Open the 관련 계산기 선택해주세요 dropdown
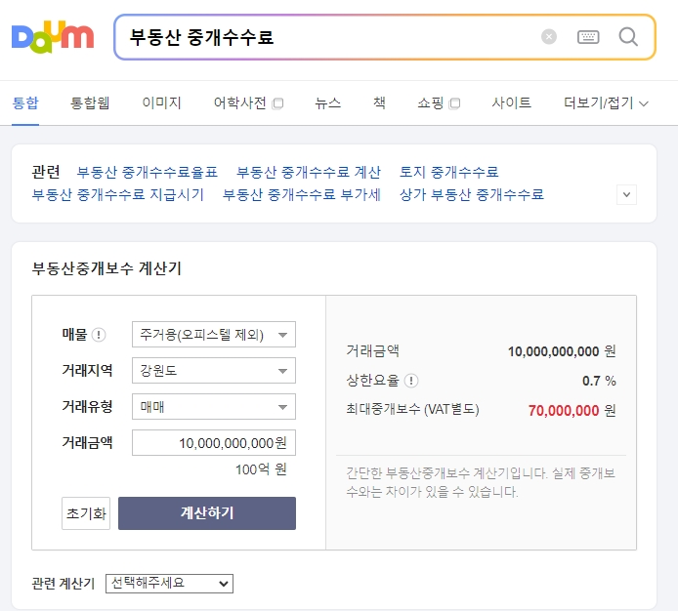 [x=170, y=584]
